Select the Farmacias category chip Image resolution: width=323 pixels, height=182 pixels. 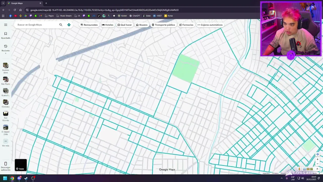point(186,25)
